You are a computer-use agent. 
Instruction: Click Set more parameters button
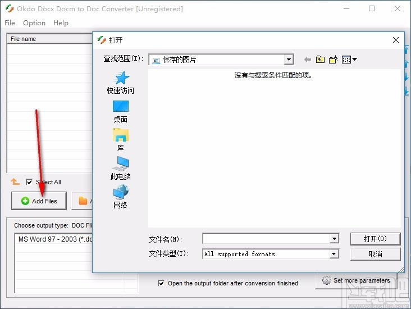coord(356,280)
